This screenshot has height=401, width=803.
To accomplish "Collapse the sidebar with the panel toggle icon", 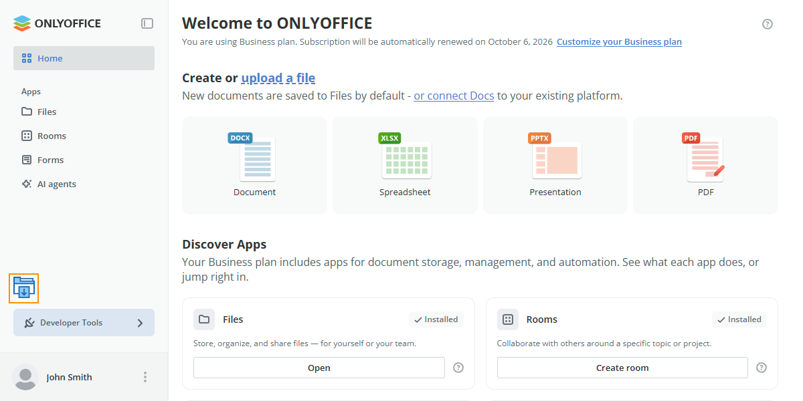I will 147,23.
